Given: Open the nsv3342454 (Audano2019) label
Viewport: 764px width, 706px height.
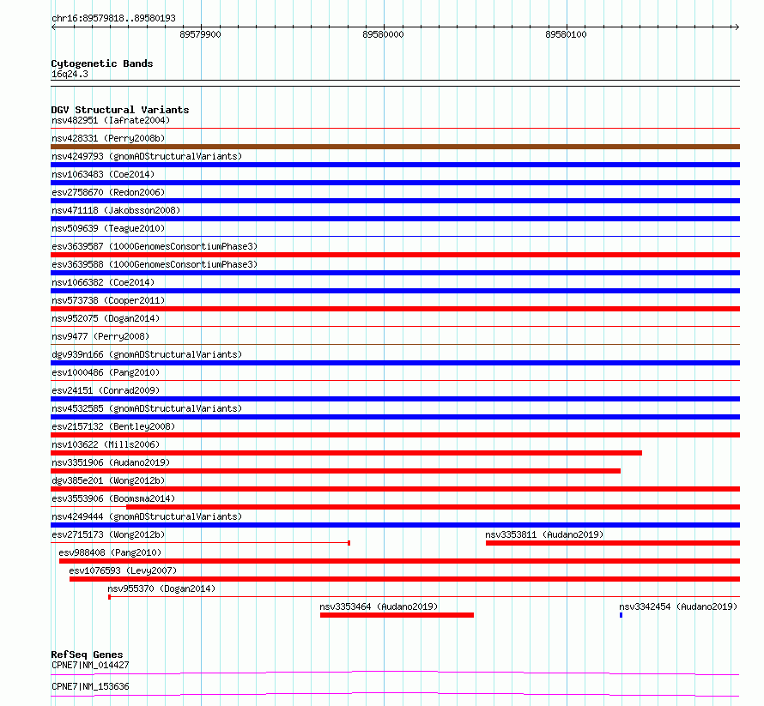Looking at the screenshot, I should 678,606.
